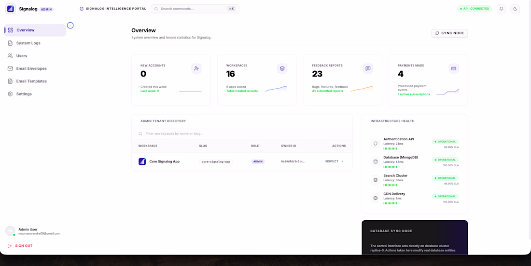Viewport: 531px width, 266px height.
Task: Open Email Templates section
Action: click(35, 81)
